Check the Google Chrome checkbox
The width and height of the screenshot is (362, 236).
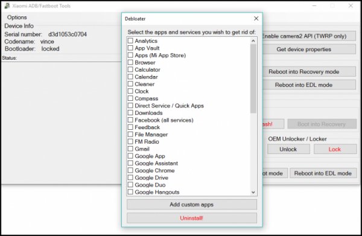tap(130, 170)
